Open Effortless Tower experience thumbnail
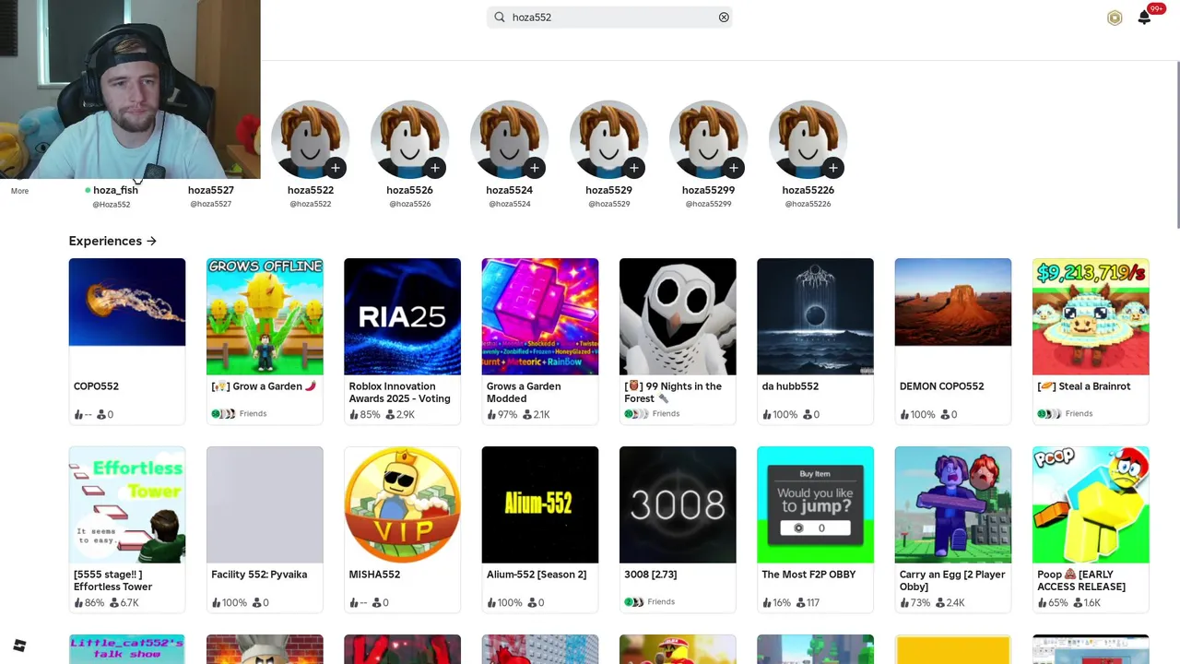 click(127, 504)
